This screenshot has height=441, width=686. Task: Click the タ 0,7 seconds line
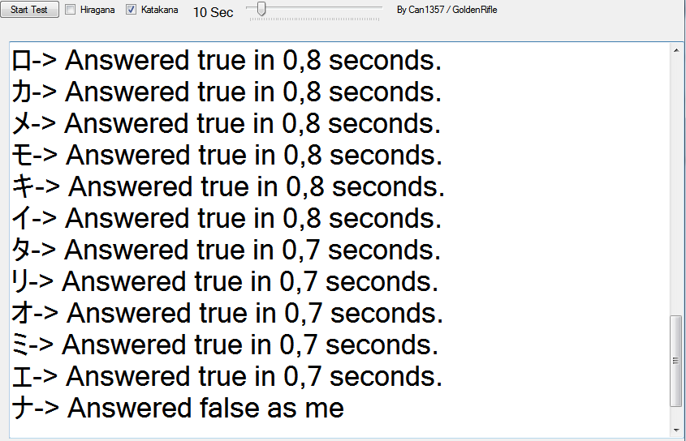click(227, 250)
